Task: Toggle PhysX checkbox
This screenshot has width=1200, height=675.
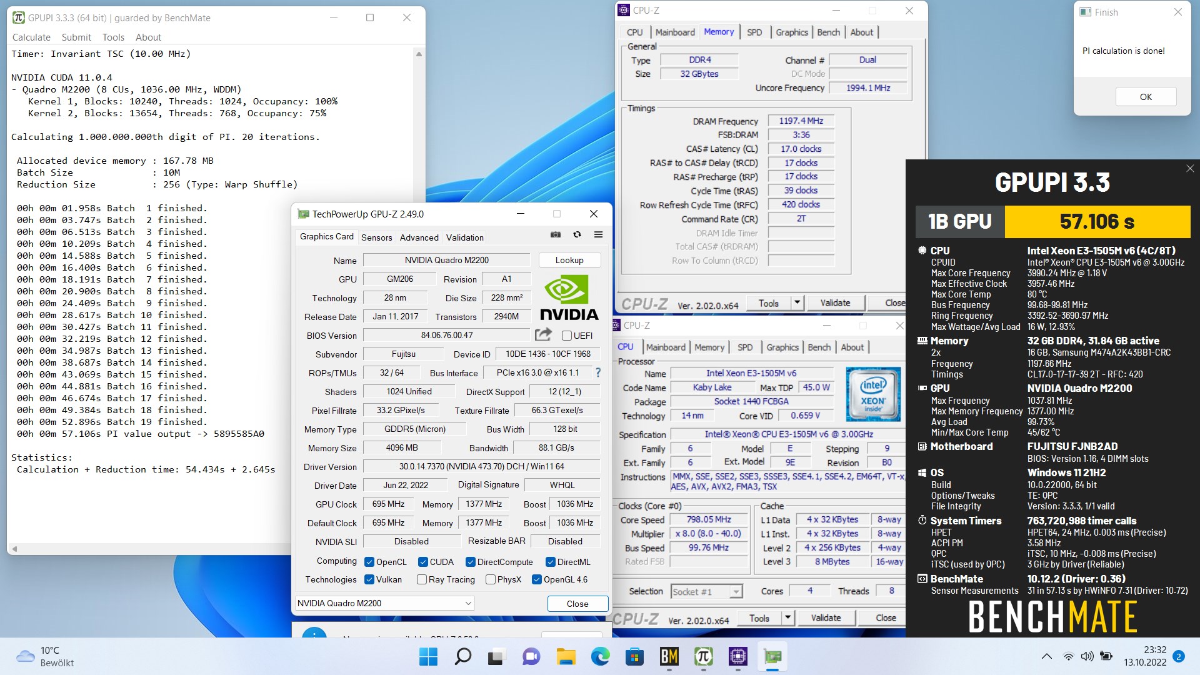Action: (x=491, y=579)
